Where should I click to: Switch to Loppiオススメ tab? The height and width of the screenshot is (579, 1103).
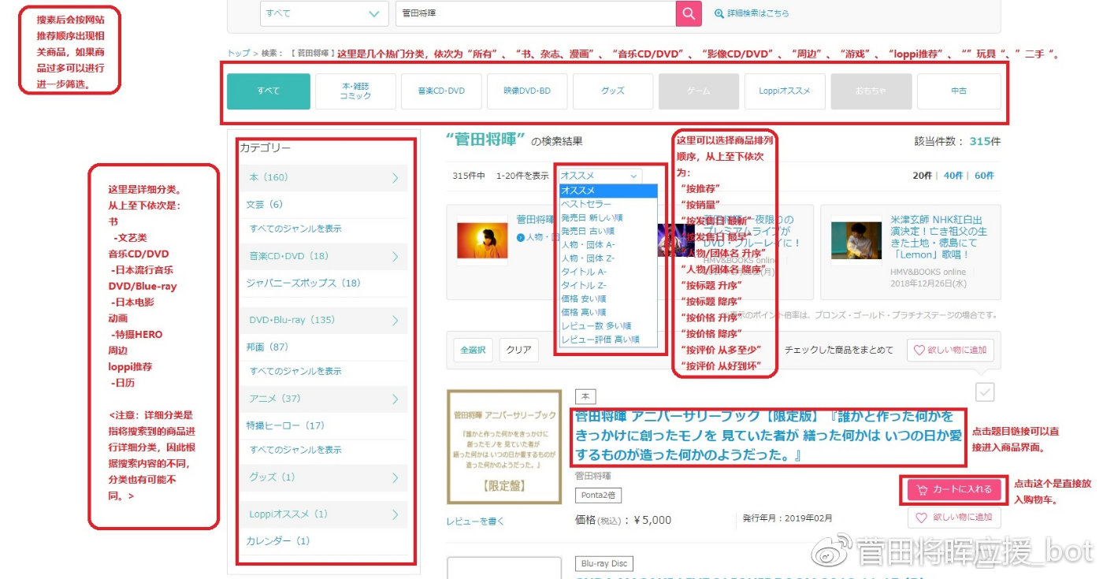[x=785, y=91]
